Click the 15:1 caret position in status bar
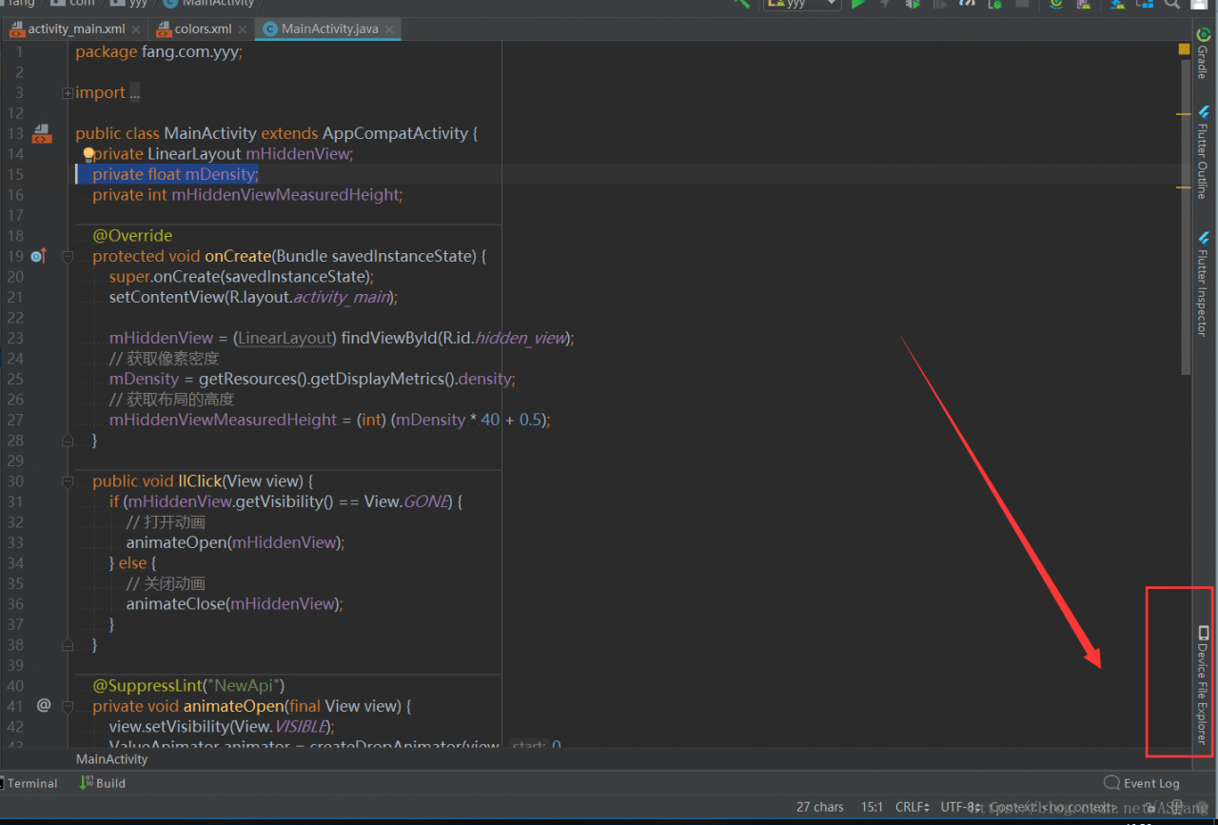 click(x=872, y=807)
